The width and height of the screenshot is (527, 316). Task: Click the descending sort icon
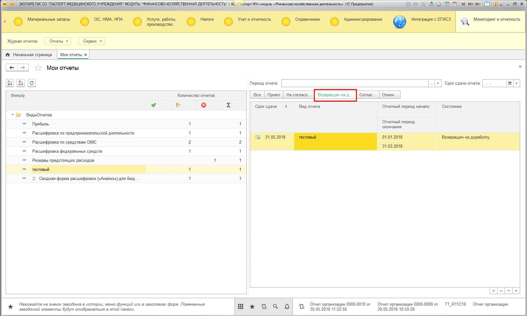click(x=21, y=83)
